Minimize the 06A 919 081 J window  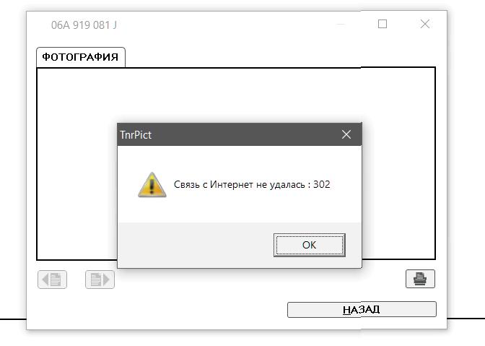pyautogui.click(x=341, y=24)
